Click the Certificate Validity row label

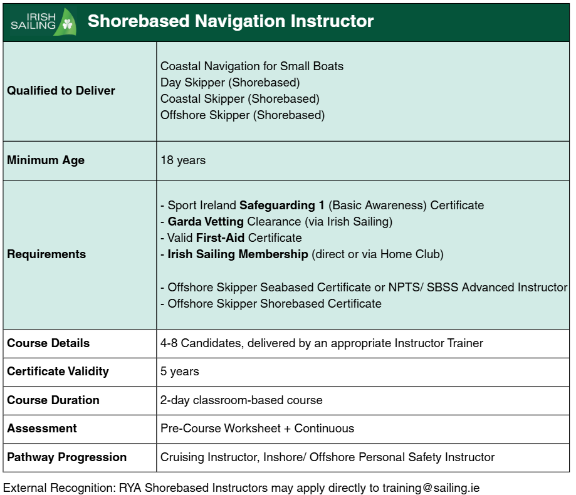click(x=58, y=372)
